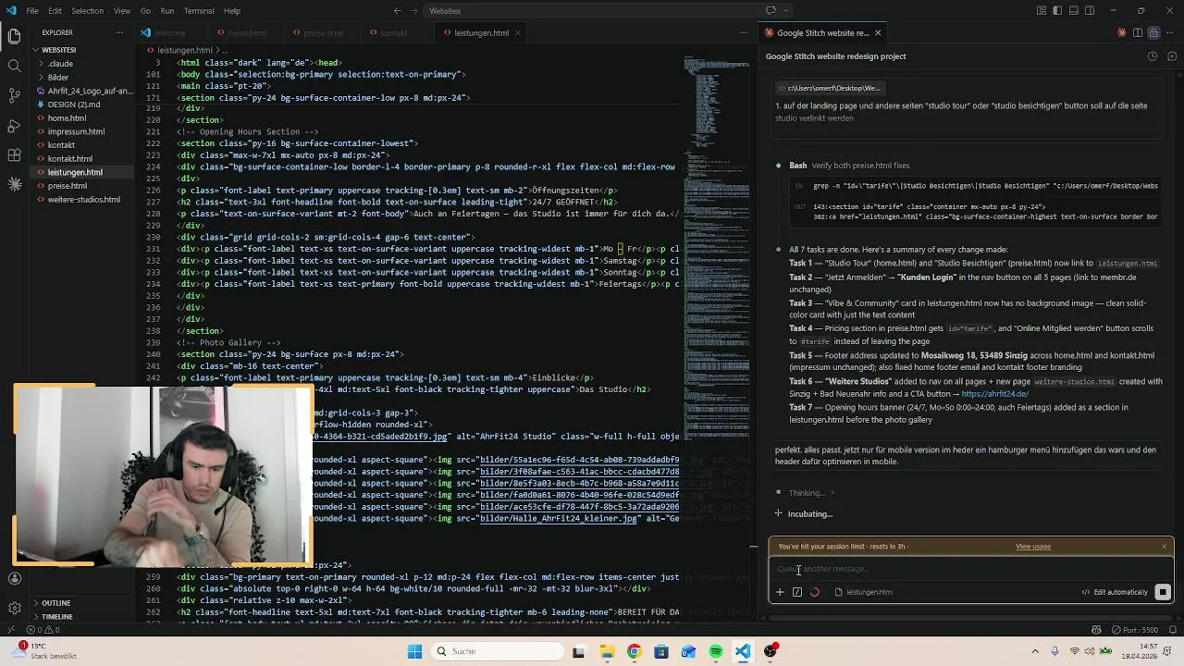Image resolution: width=1184 pixels, height=666 pixels.
Task: Close the leistungen.html editor tab
Action: [518, 32]
